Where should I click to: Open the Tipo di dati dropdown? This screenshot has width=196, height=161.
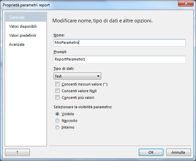coord(77,76)
